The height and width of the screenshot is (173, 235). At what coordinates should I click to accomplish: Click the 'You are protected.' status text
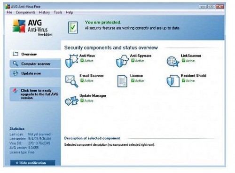[103, 22]
